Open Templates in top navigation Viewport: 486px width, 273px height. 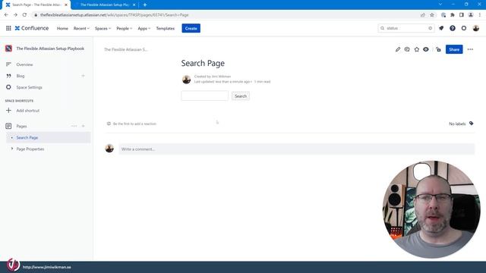(x=166, y=28)
